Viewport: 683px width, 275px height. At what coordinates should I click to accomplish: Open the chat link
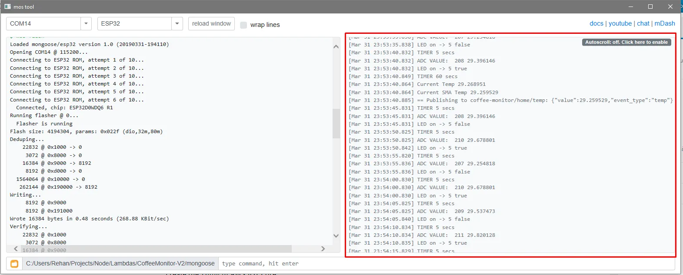pyautogui.click(x=643, y=23)
